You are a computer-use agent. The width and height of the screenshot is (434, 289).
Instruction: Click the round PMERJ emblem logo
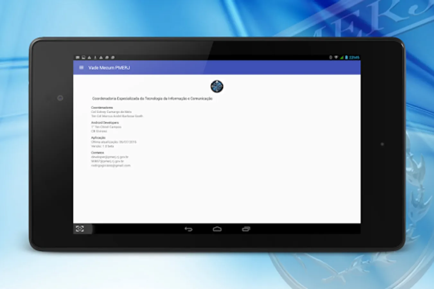[x=217, y=87]
